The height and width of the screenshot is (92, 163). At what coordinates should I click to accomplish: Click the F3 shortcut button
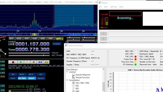[x=3, y=86]
